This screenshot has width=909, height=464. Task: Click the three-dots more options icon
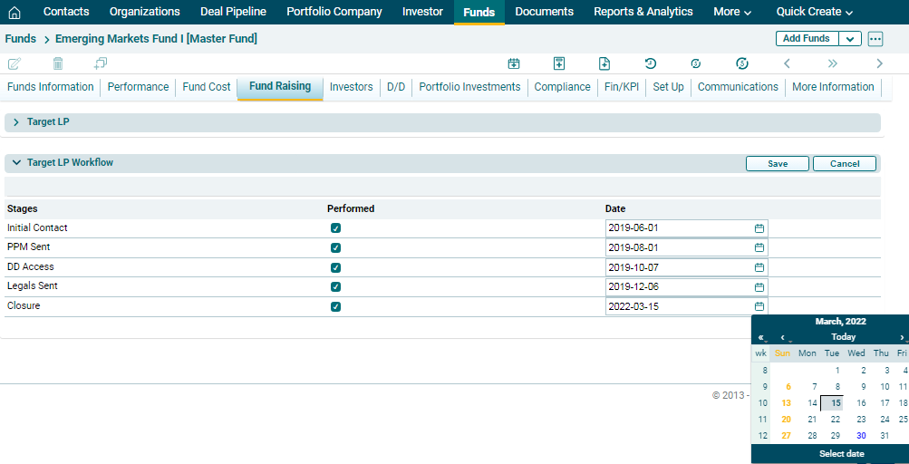[875, 39]
